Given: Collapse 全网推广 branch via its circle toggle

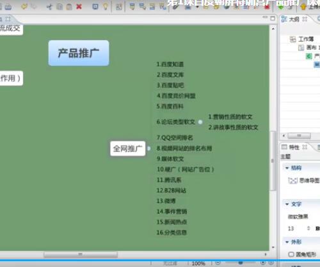Looking at the screenshot, I should point(149,148).
